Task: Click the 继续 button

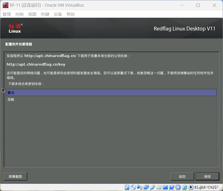Action: pyautogui.click(x=207, y=176)
